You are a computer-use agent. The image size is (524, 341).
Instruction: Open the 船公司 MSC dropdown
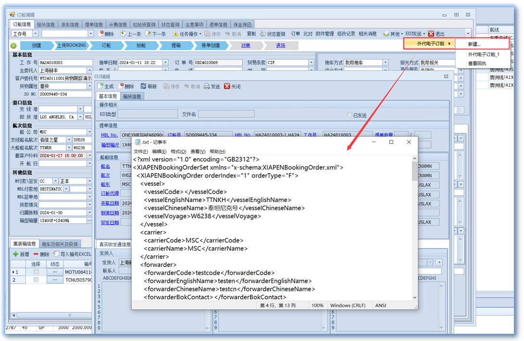tap(89, 132)
